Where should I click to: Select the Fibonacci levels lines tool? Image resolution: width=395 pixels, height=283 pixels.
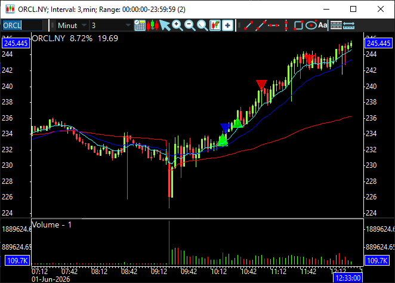point(336,26)
